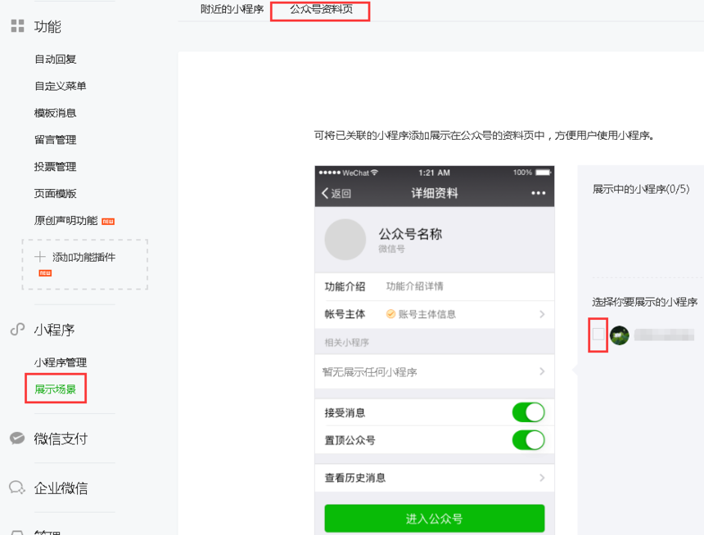This screenshot has width=704, height=535.
Task: Expand the 暂无展示任何小程序 row chevron
Action: click(x=542, y=371)
